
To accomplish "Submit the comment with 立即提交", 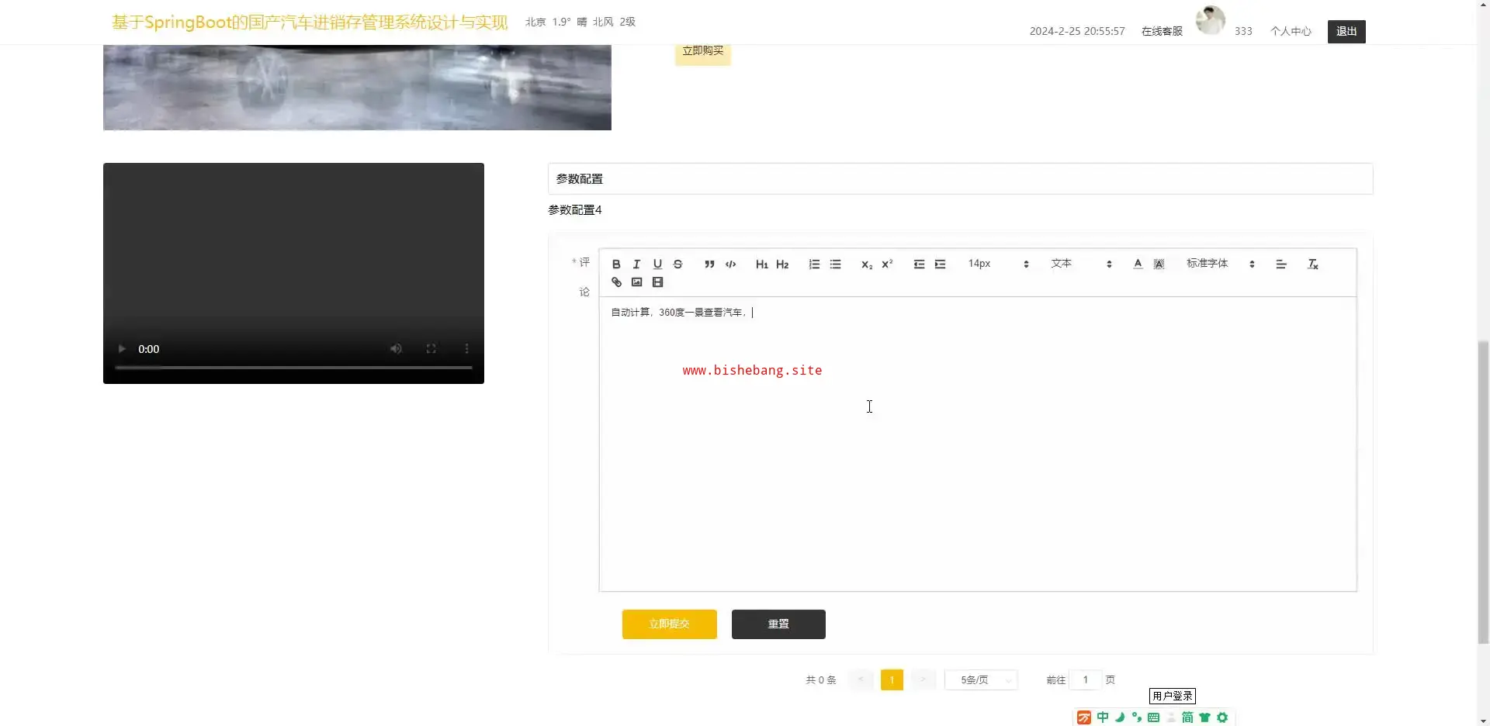I will click(x=669, y=624).
